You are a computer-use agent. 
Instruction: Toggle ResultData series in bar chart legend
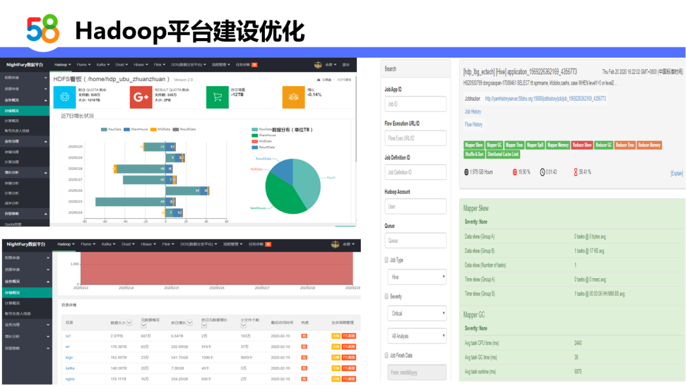click(184, 129)
